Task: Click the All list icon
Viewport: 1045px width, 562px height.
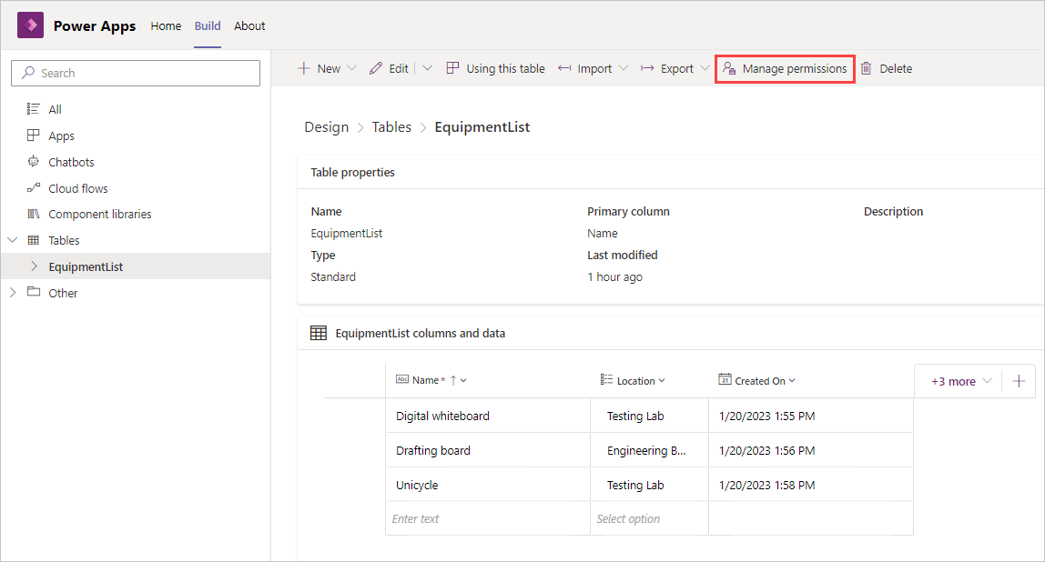Action: 34,108
